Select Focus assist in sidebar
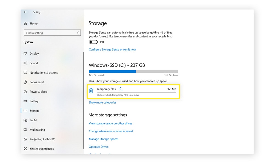 coord(37,82)
